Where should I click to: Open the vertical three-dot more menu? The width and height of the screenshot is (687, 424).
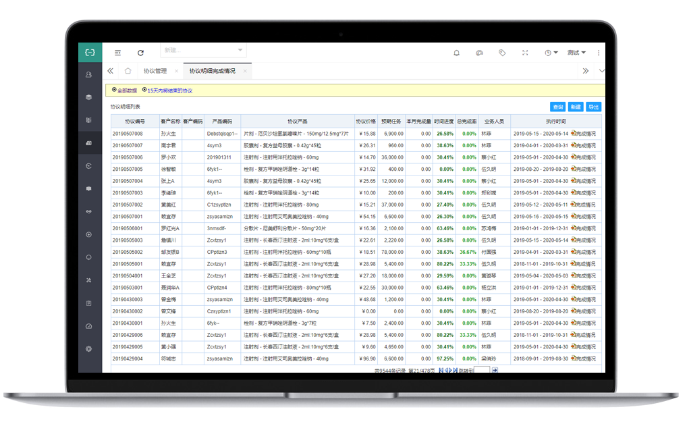(599, 53)
